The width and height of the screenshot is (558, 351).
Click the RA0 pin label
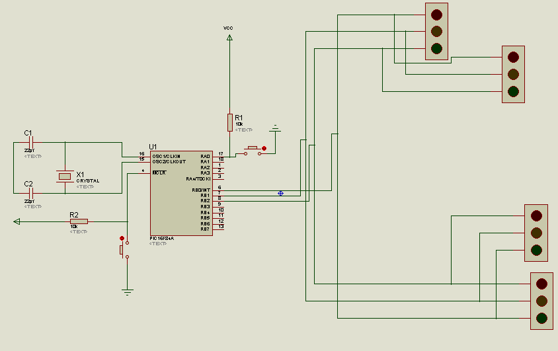[206, 156]
